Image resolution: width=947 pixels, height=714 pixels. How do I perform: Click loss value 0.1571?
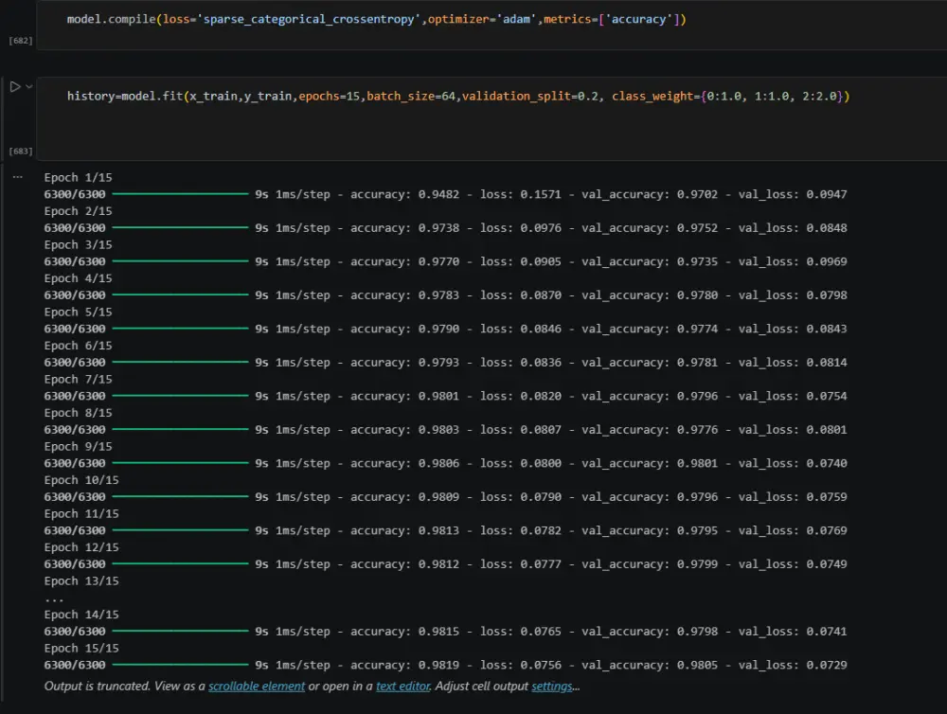click(x=541, y=194)
